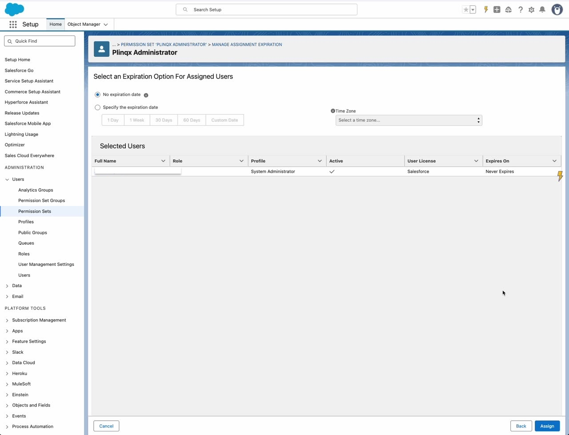This screenshot has width=569, height=435.
Task: Choose the 1 Day expiration button
Action: pos(113,120)
